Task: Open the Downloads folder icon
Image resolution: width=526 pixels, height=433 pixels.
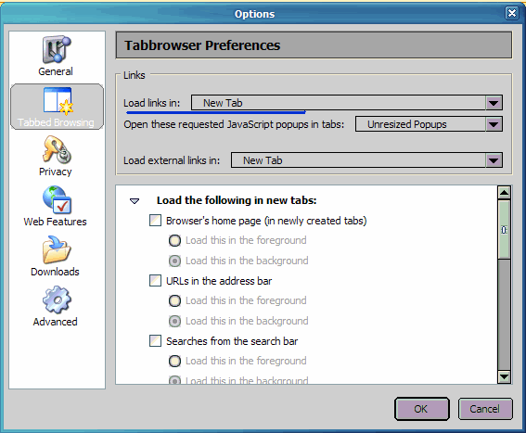Action: click(57, 249)
